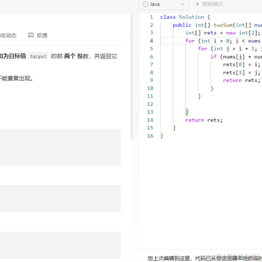Image resolution: width=262 pixels, height=262 pixels.
Task: Click line number 4 in the editor
Action: point(152,41)
